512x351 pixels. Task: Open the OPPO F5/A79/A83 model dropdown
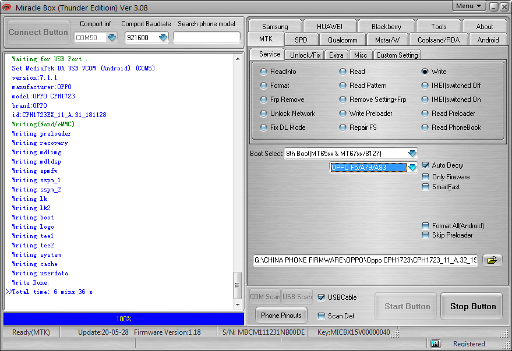412,167
